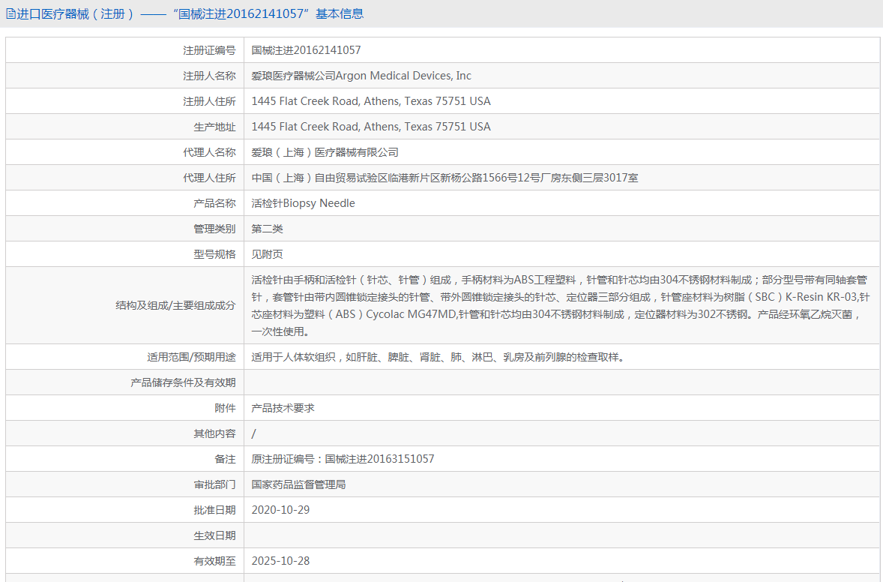883x582 pixels.
Task: Select product name 活检针Biopsy Needle
Action: [x=303, y=203]
